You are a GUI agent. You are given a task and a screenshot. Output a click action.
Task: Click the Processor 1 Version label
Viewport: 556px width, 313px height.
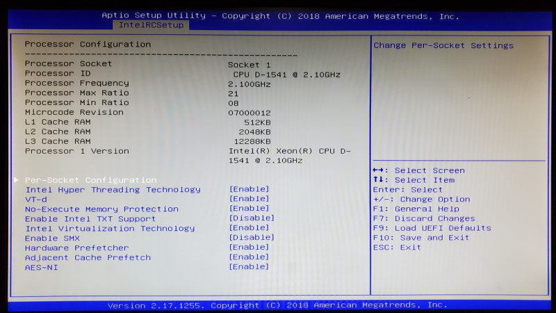pos(77,151)
